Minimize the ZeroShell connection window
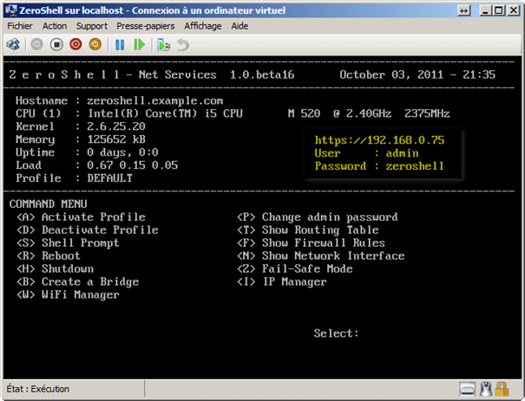Screen dimensions: 525x401 (x=485, y=10)
